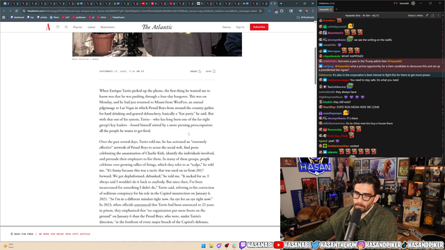Open Windows Start menu on taskbar
This screenshot has height=250, width=445.
click(204, 246)
